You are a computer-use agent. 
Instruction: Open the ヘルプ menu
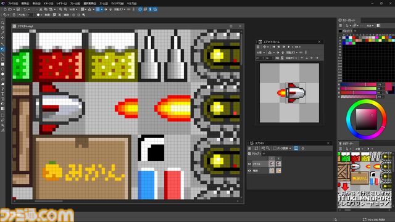coord(131,4)
